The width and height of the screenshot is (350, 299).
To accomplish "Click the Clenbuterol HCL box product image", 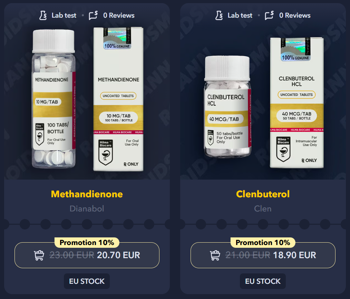I will tap(296, 103).
